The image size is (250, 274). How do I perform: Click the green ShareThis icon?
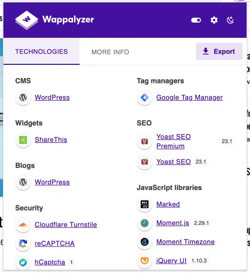[x=23, y=140]
